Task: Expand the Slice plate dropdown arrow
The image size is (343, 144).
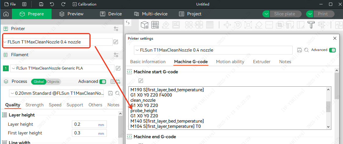Action: click(x=266, y=14)
